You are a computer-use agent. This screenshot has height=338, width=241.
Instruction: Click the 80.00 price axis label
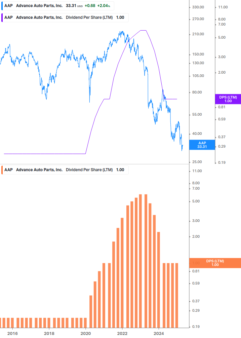pos(197,92)
